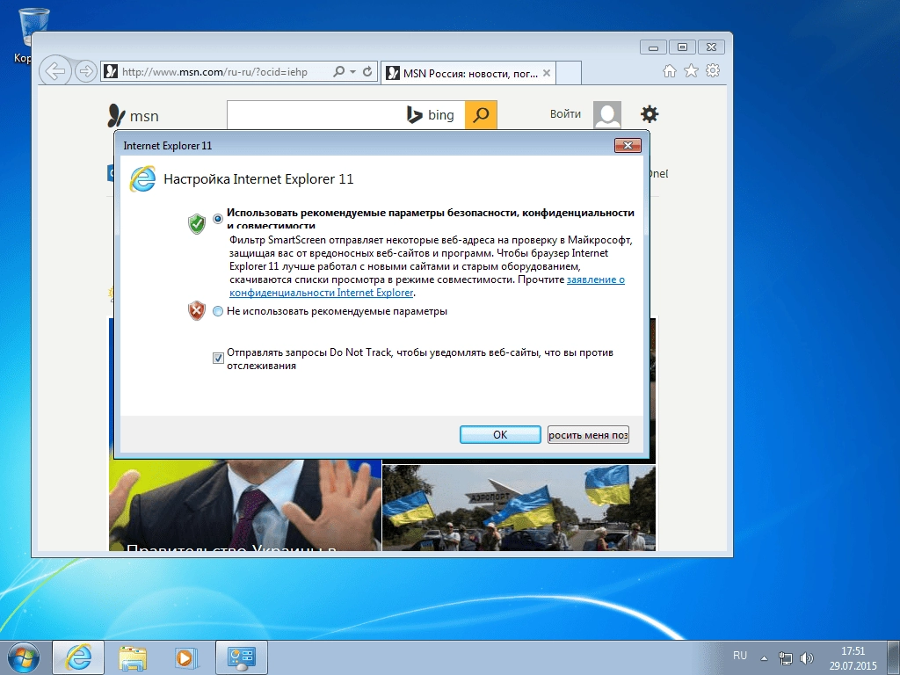900x675 pixels.
Task: Open Windows Explorer from the taskbar
Action: coord(133,657)
